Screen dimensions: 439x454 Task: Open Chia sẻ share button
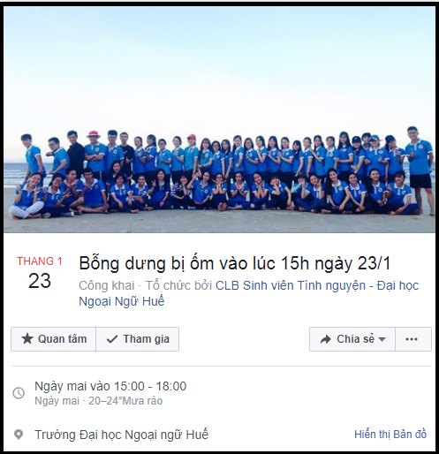(352, 339)
